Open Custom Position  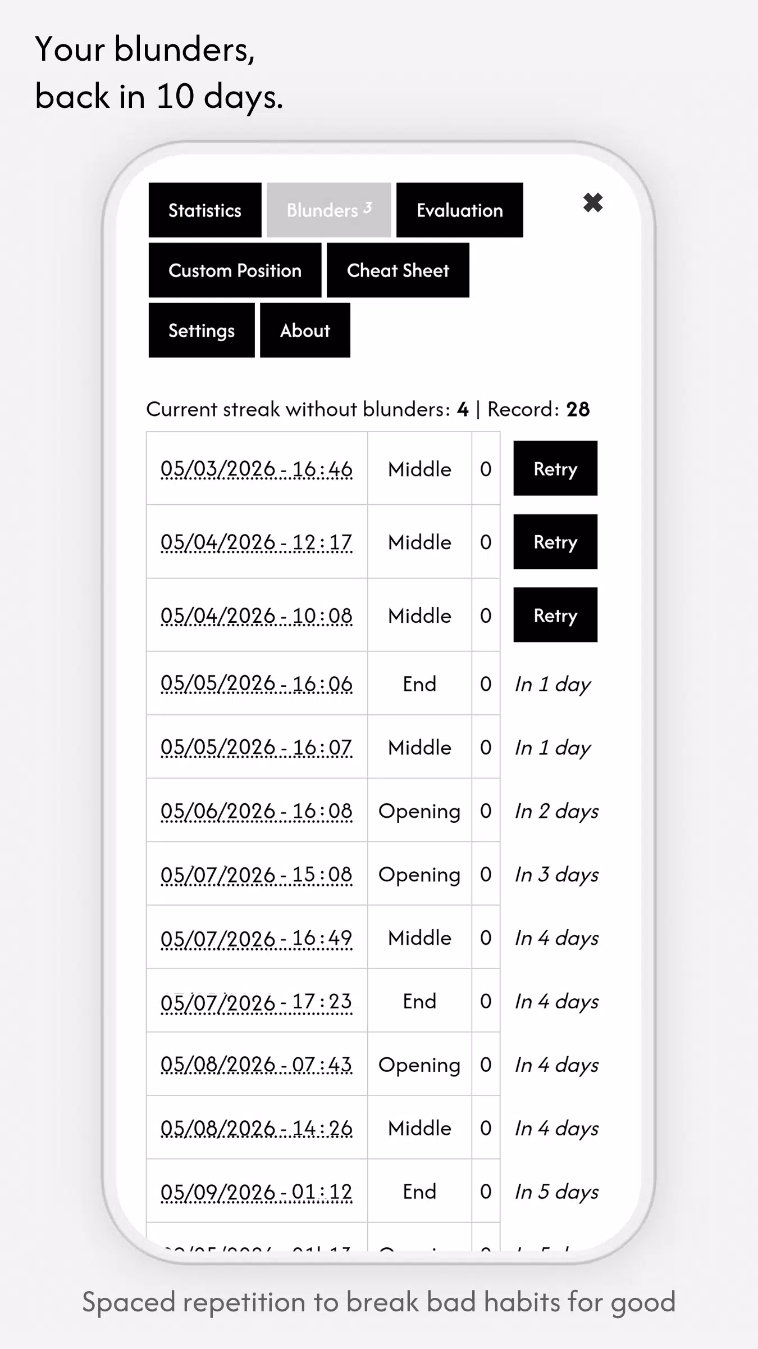click(x=235, y=270)
